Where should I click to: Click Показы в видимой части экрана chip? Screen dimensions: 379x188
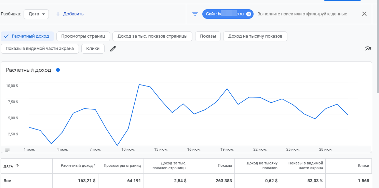coord(40,49)
